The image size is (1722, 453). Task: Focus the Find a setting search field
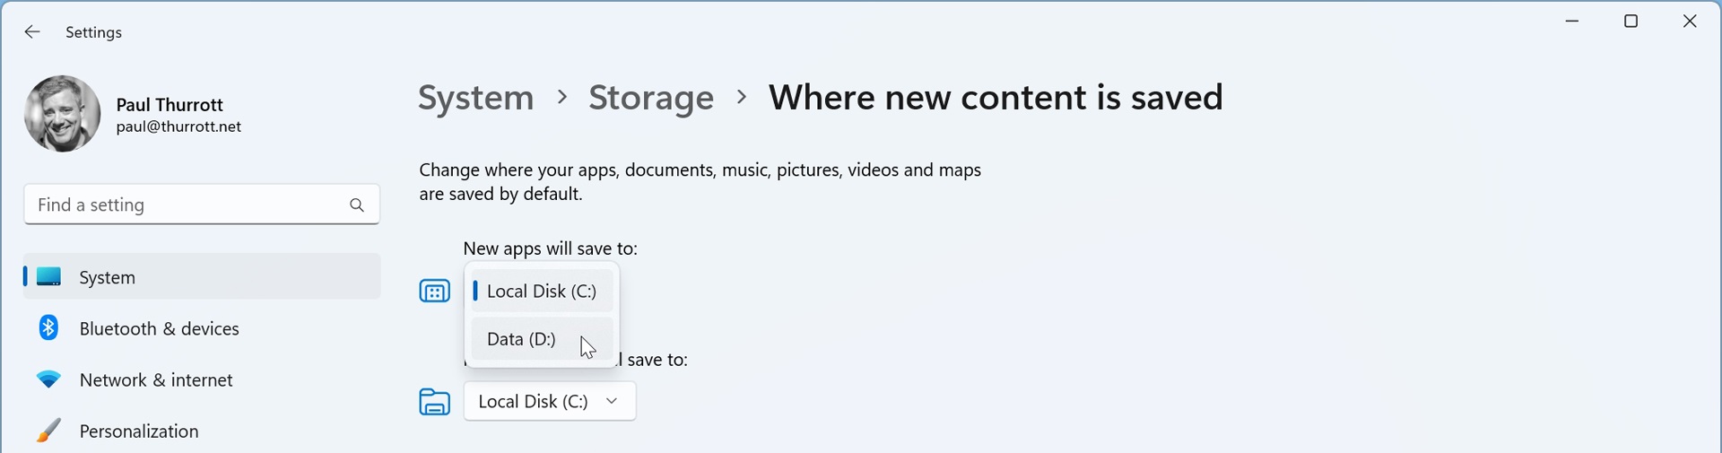(x=184, y=205)
